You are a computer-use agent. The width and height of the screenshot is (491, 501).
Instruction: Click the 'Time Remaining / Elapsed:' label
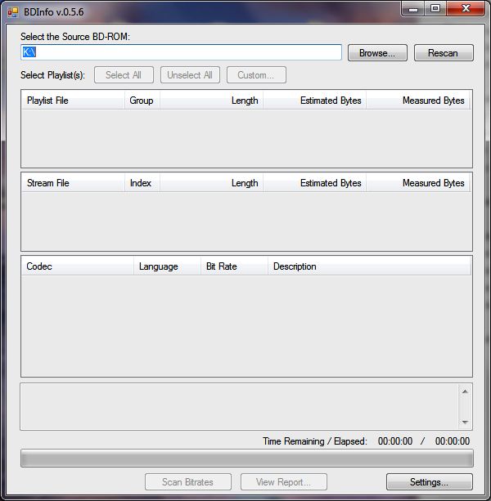coord(315,441)
